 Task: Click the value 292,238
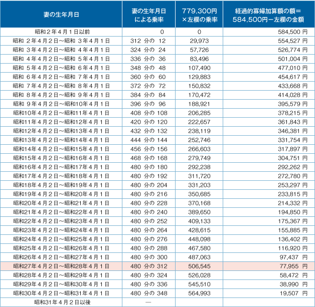point(199,167)
